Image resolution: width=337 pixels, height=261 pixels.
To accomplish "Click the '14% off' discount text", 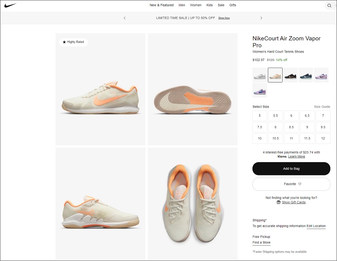I will [282, 60].
